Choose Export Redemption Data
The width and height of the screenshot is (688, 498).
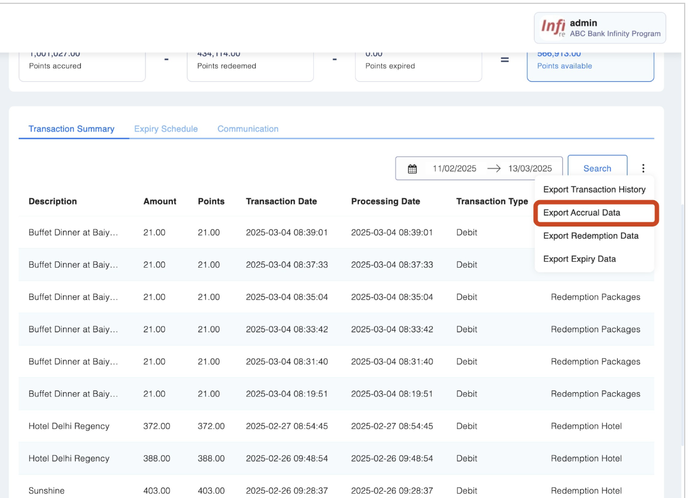590,236
